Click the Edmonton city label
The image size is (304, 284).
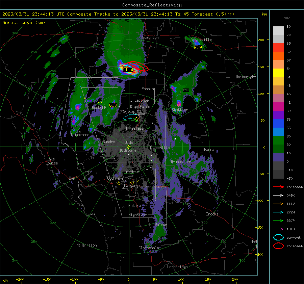(150, 37)
